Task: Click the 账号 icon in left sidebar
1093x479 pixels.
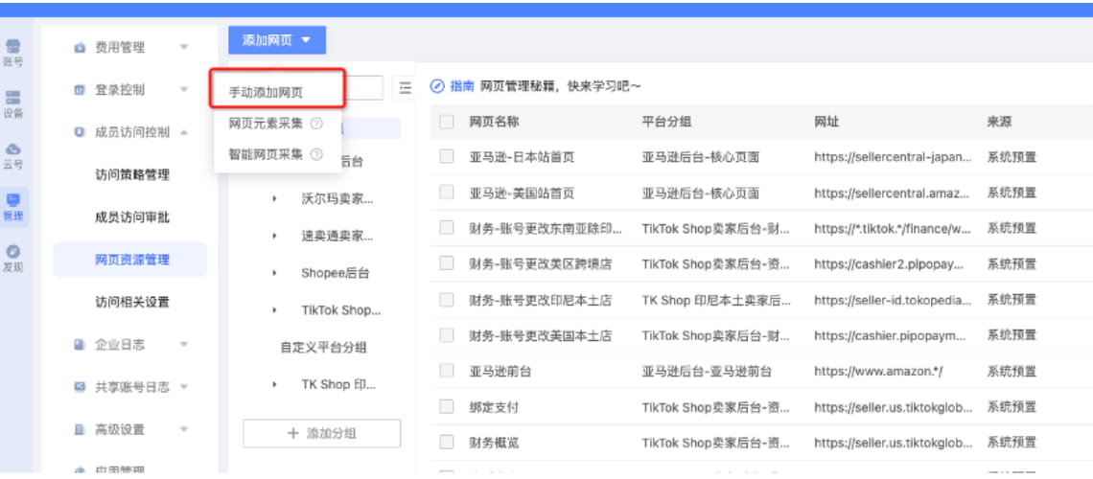Action: pyautogui.click(x=13, y=48)
